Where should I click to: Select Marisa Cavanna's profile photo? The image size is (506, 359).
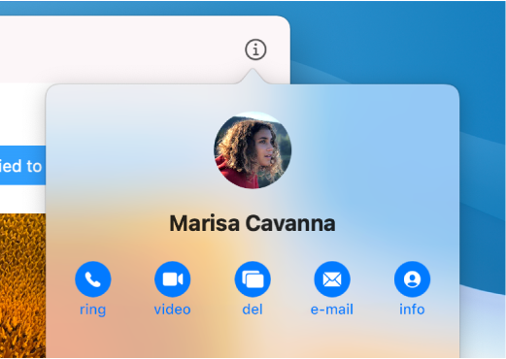click(253, 150)
